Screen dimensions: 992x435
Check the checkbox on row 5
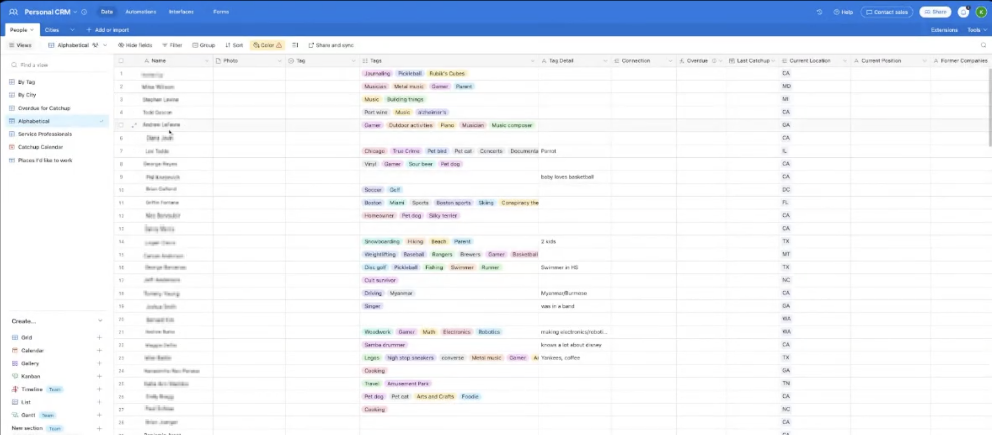(121, 125)
